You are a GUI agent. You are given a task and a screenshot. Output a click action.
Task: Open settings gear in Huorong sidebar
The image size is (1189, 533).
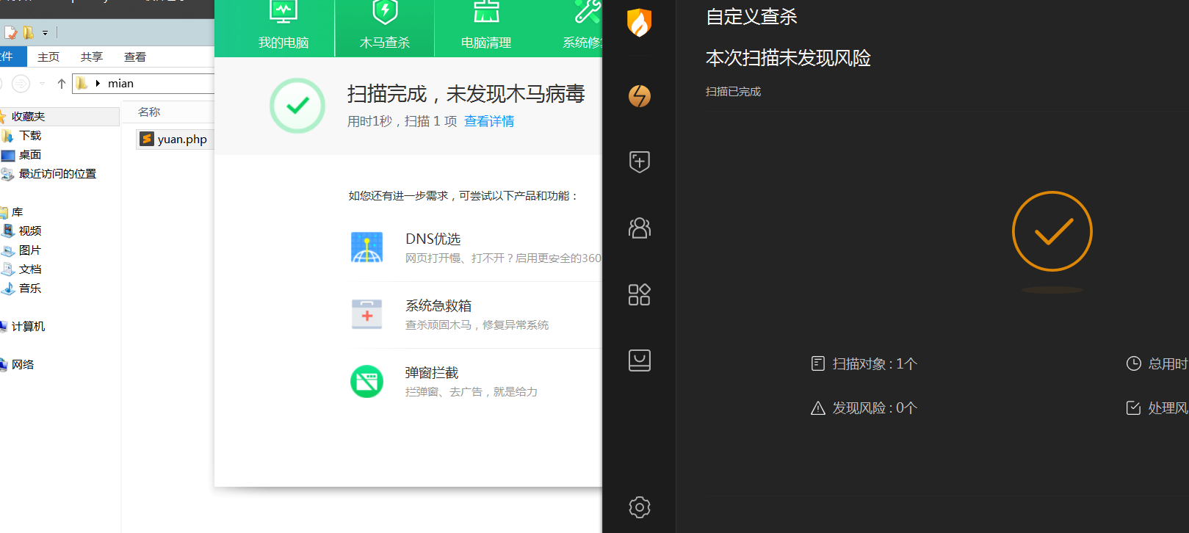(x=640, y=507)
